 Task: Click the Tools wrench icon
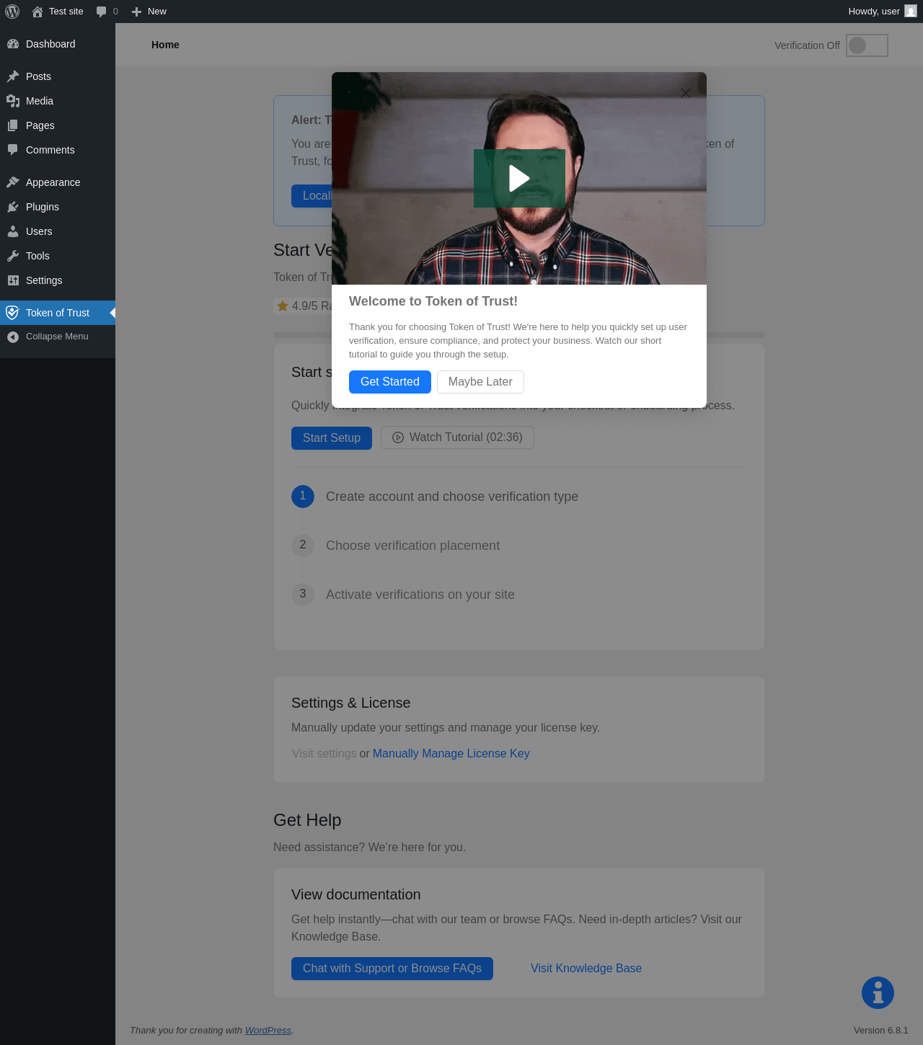13,256
